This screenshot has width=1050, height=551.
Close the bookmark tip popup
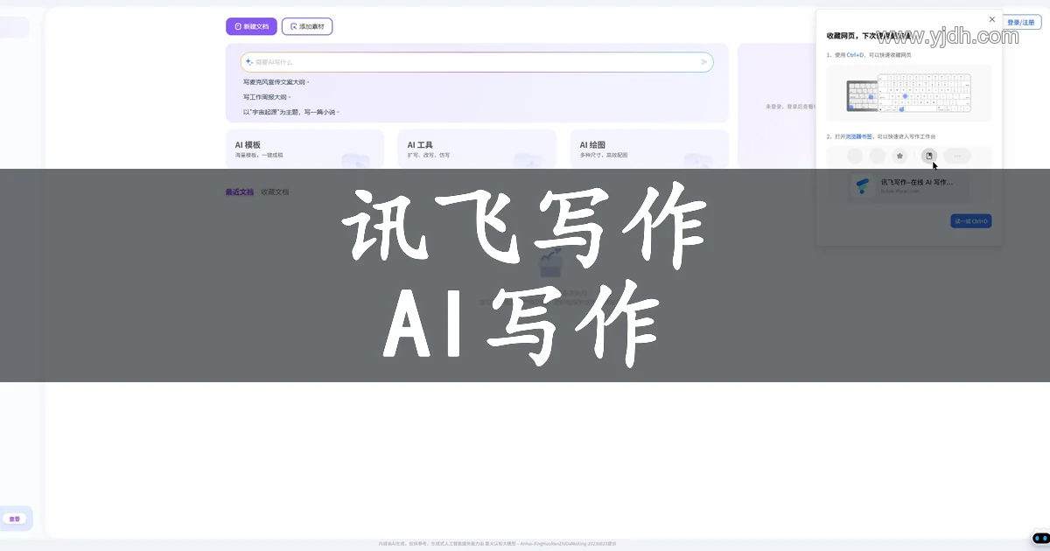[991, 19]
